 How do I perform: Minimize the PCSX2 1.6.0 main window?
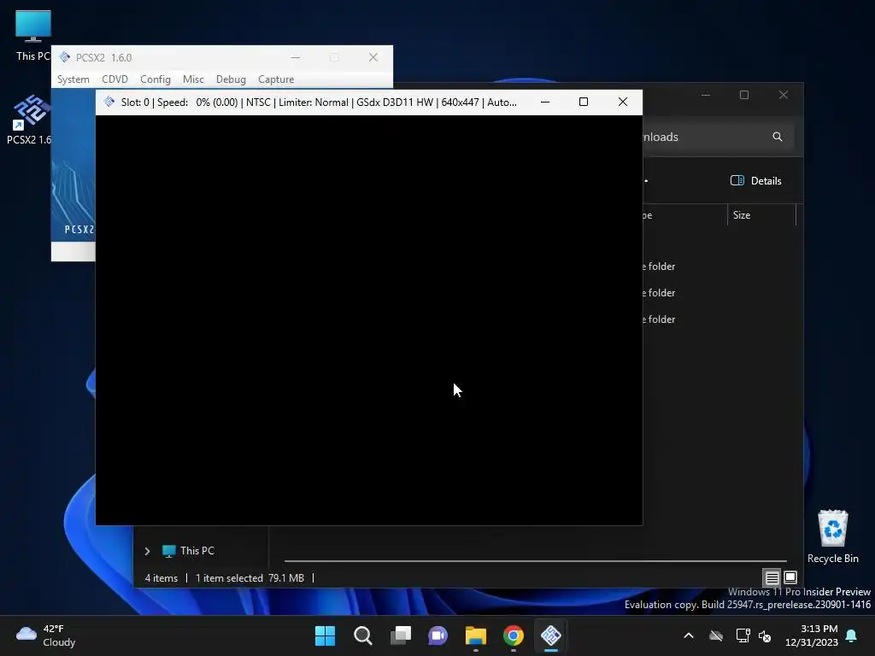[x=295, y=57]
